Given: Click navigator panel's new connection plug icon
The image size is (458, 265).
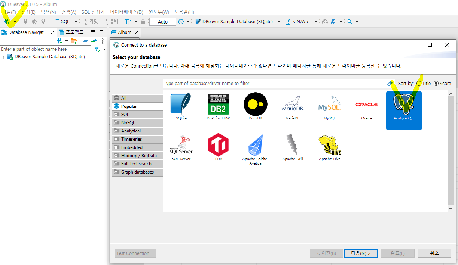Looking at the screenshot, I should 59,41.
